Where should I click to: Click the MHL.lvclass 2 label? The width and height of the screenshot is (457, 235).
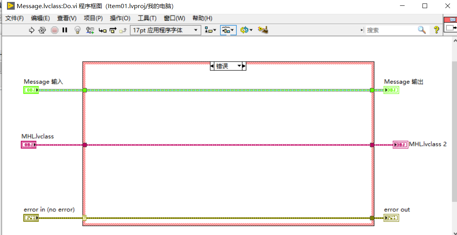coord(428,144)
